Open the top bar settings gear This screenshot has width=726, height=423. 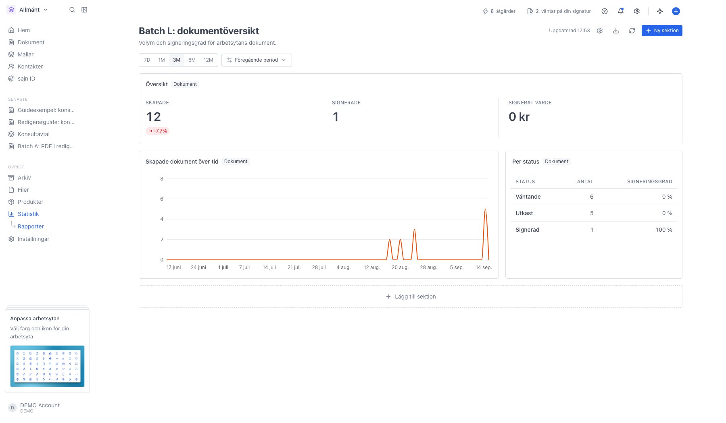tap(637, 11)
